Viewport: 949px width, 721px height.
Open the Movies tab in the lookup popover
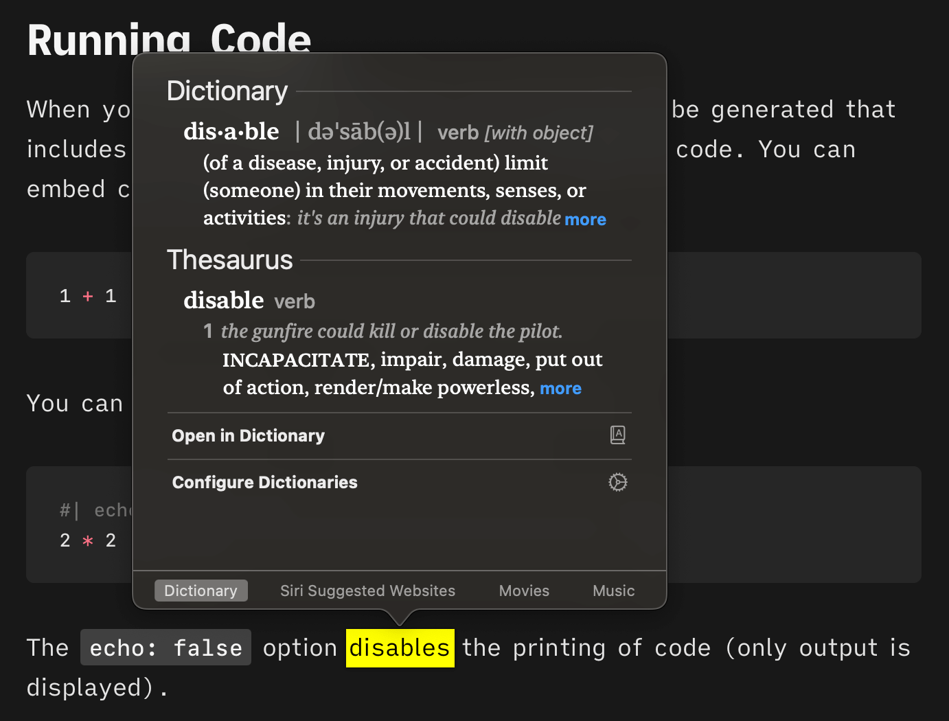click(x=524, y=591)
